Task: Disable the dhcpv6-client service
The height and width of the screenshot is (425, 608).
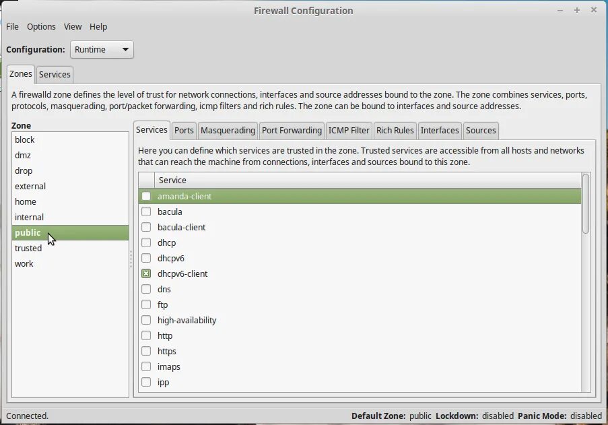Action: (x=146, y=273)
